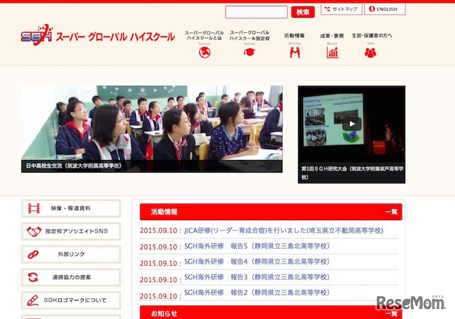The image size is (455, 319).
Task: Open the JICA研修(リーダー育成合宿) news item
Action: tap(284, 231)
